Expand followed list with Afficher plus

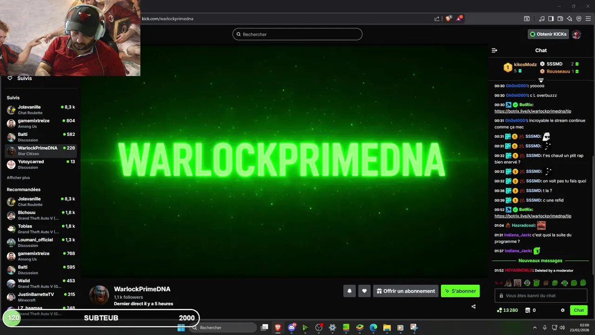click(x=18, y=178)
